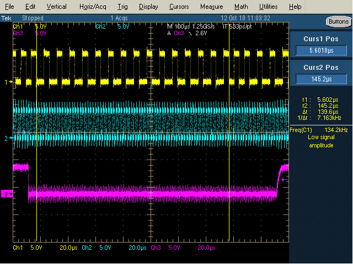Open the Cursors menu
The width and height of the screenshot is (353, 264).
tap(179, 7)
